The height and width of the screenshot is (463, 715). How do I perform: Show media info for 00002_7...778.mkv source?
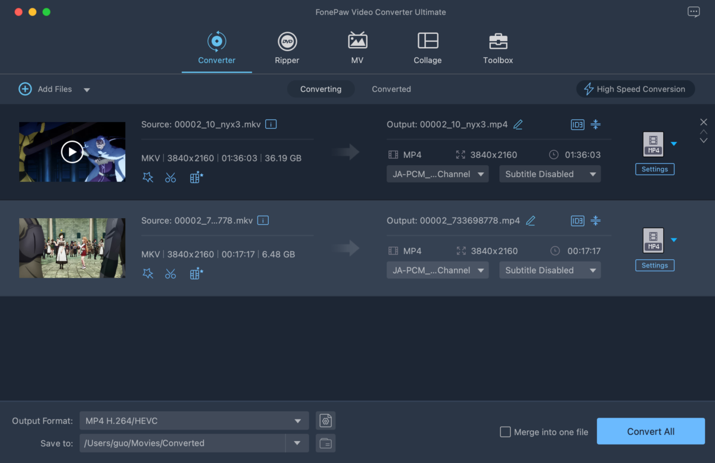click(263, 220)
